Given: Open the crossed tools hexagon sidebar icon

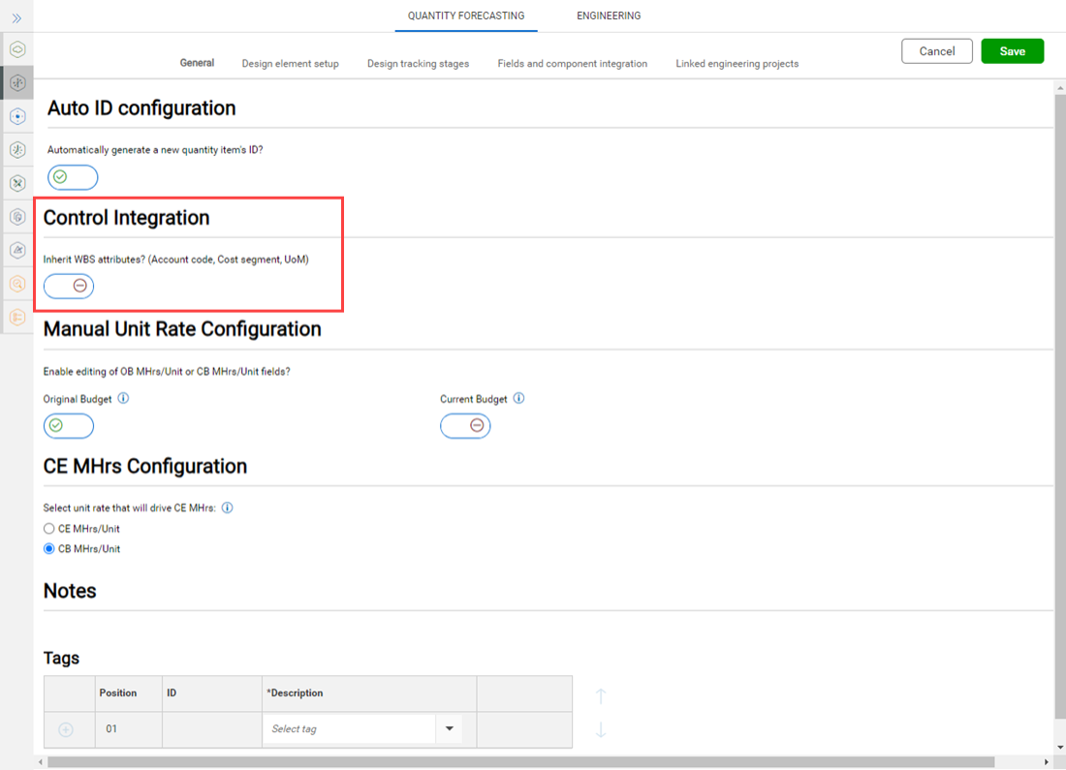Looking at the screenshot, I should (x=17, y=183).
